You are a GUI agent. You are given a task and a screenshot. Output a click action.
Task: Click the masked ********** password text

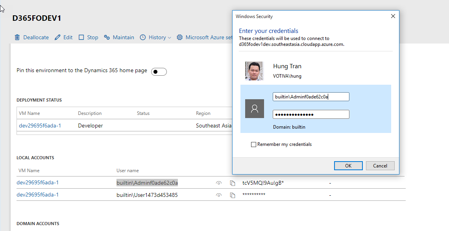254,195
